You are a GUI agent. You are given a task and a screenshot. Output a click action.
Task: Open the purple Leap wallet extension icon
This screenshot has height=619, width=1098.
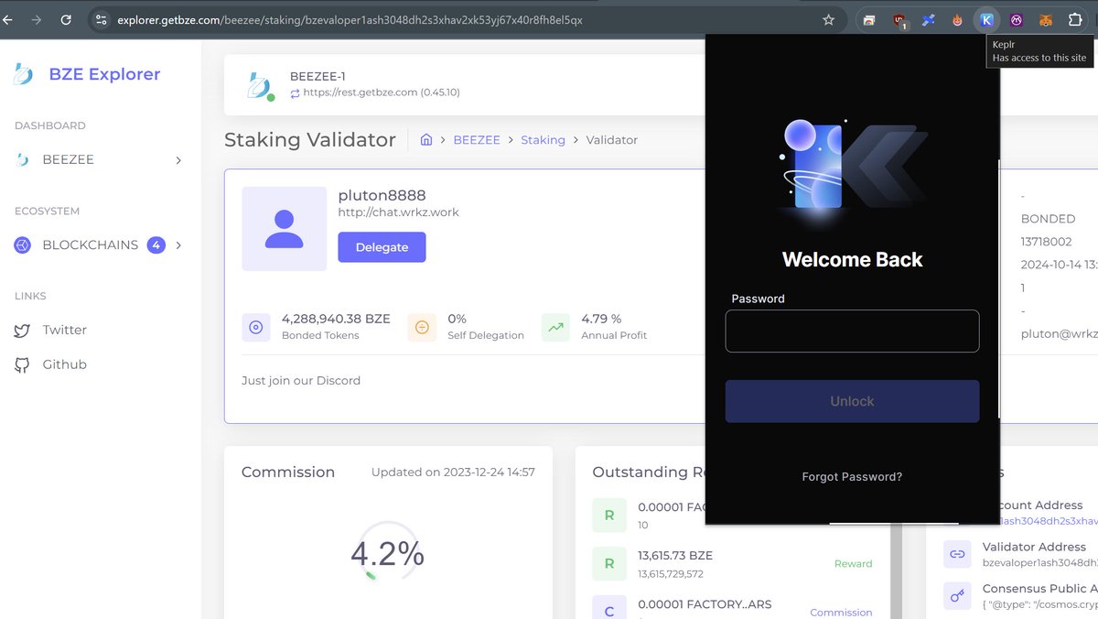pos(1017,19)
